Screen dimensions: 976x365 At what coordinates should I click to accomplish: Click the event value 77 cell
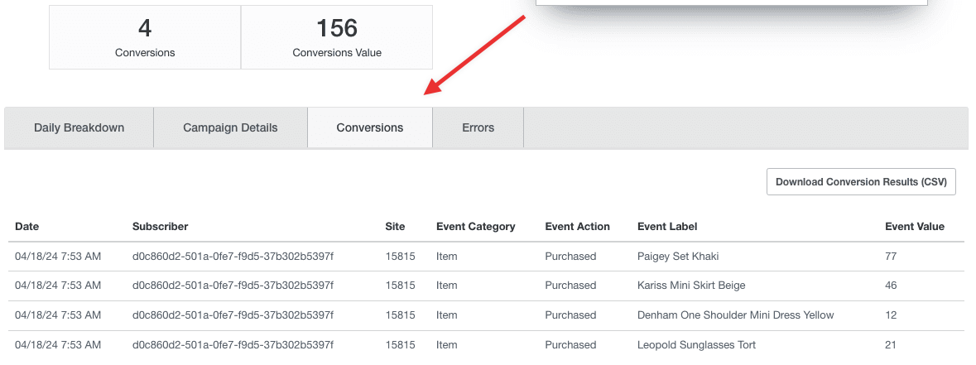891,257
